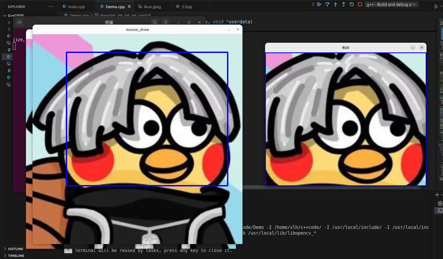Open Explorer more actions menu
Image resolution: width=443 pixels, height=259 pixels.
[x=51, y=7]
